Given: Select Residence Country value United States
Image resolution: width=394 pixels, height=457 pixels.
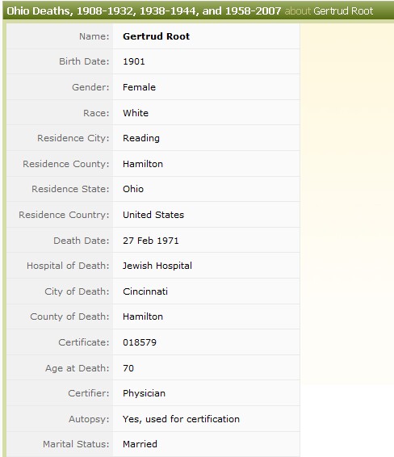Looking at the screenshot, I should click(153, 215).
